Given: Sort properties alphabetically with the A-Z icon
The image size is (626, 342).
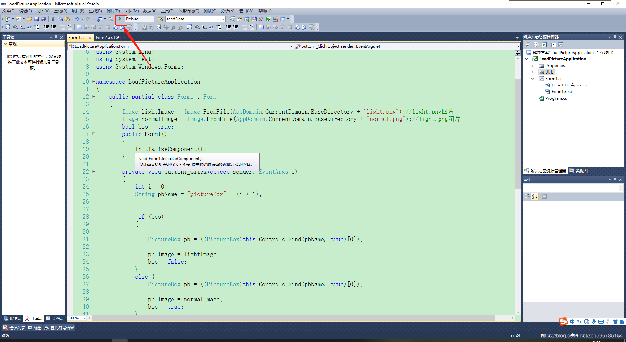Looking at the screenshot, I should 535,196.
